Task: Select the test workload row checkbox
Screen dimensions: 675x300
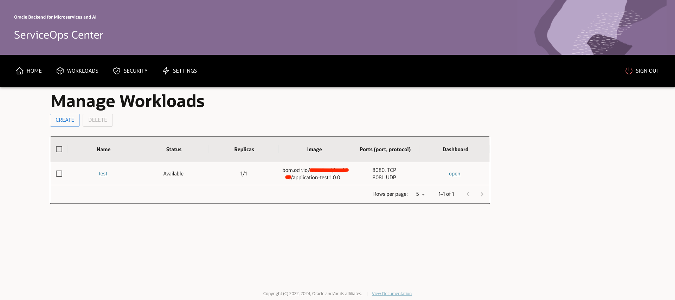Action: (59, 174)
